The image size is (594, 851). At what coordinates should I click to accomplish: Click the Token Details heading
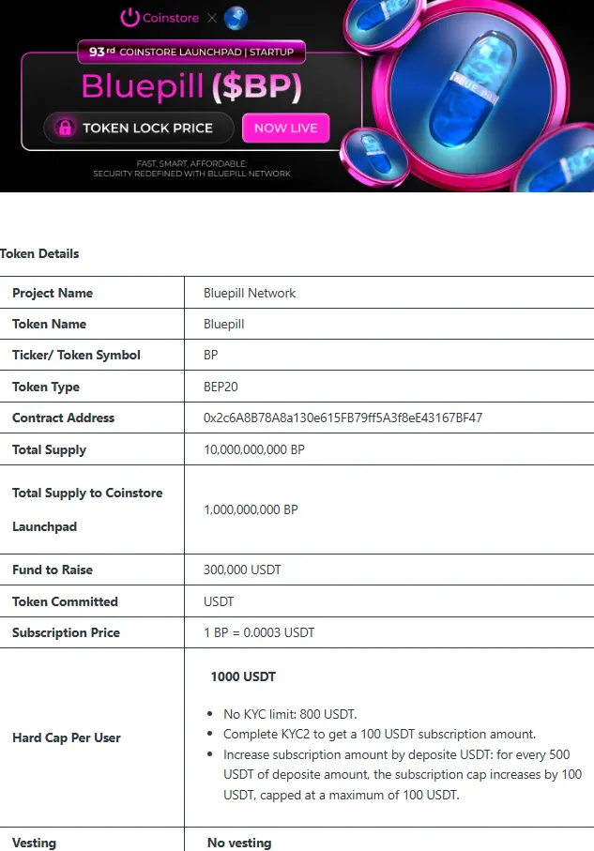pyautogui.click(x=39, y=253)
